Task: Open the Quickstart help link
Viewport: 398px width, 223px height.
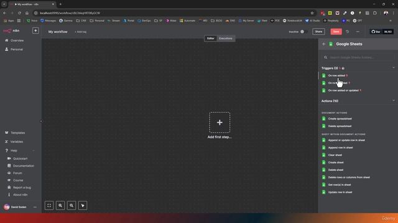Action: click(x=17, y=159)
